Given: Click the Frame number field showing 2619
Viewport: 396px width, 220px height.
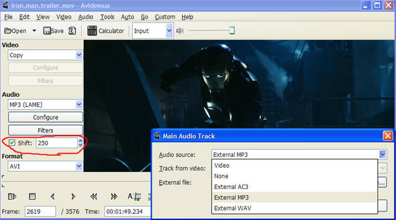Looking at the screenshot, I should 40,211.
